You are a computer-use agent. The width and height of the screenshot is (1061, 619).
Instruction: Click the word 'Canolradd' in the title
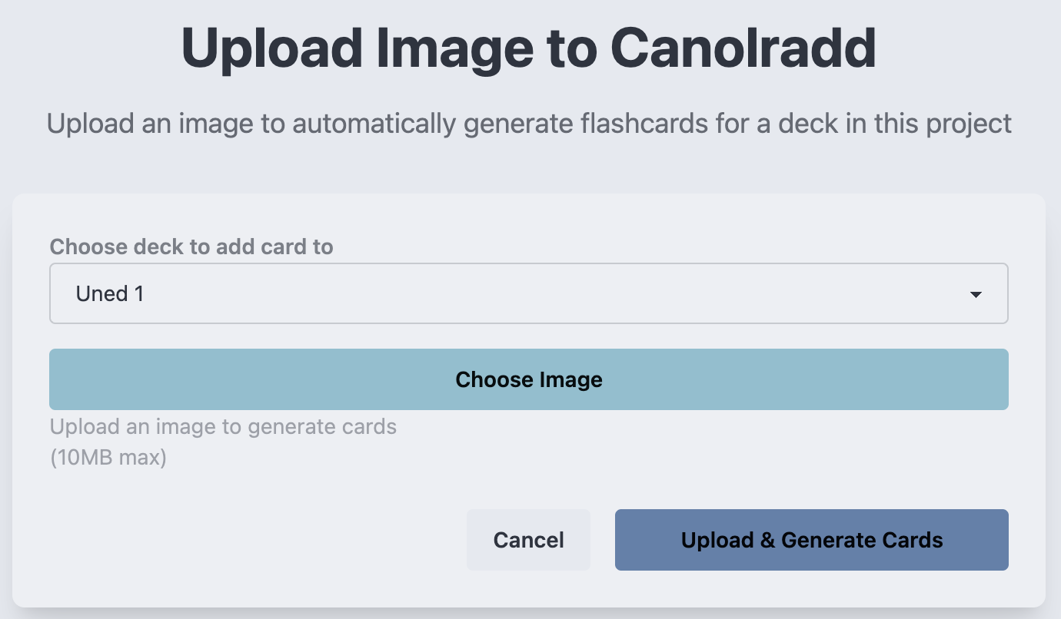pyautogui.click(x=743, y=48)
